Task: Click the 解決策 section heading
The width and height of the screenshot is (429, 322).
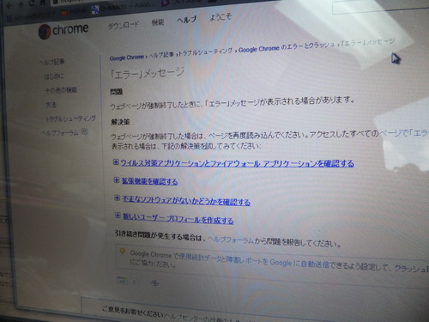Action: [120, 123]
